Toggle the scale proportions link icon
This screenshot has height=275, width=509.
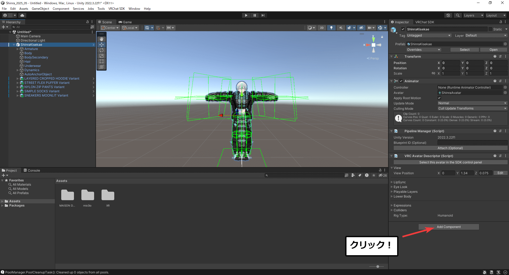click(433, 73)
